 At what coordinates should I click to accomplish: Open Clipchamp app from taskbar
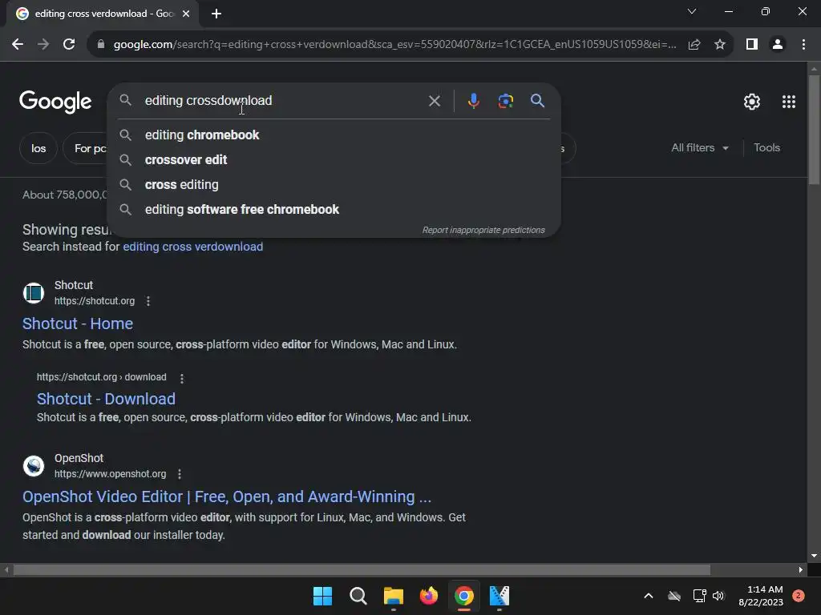coord(499,596)
